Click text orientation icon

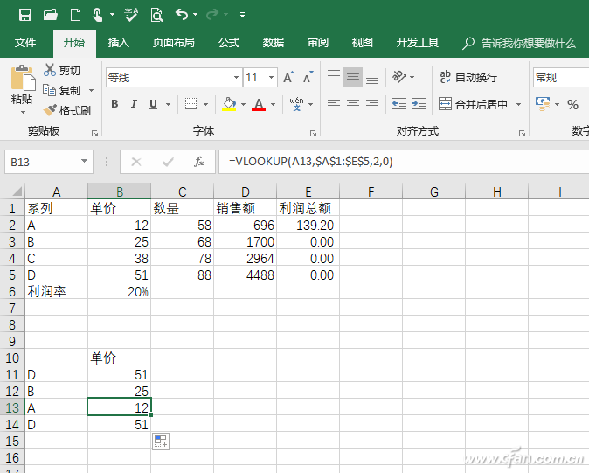(399, 77)
